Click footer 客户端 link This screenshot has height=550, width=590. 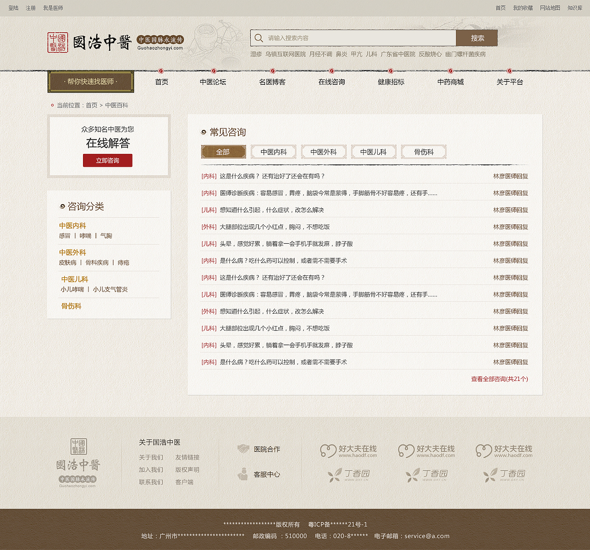point(184,482)
